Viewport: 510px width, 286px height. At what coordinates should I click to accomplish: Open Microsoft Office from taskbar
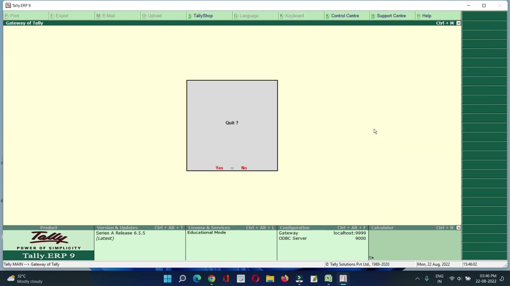[226, 279]
